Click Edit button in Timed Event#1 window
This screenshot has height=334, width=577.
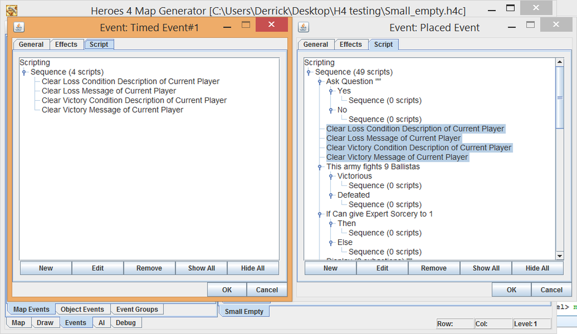pos(98,268)
